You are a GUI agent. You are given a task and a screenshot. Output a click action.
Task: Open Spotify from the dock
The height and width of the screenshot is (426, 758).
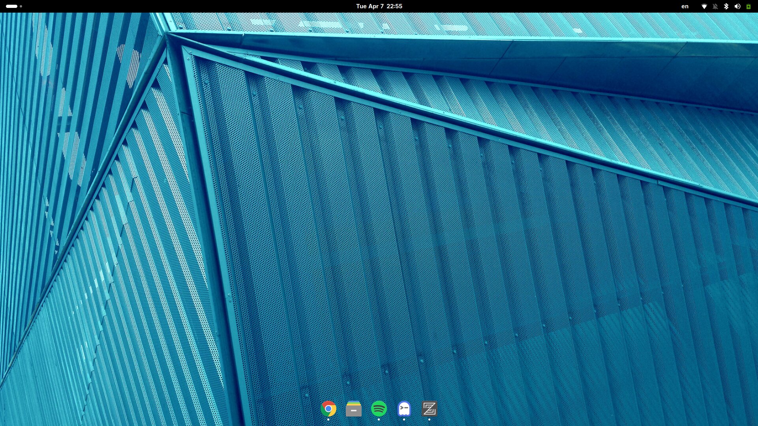(x=379, y=409)
